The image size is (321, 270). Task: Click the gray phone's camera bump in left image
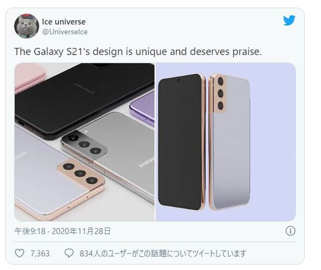pyautogui.click(x=84, y=144)
